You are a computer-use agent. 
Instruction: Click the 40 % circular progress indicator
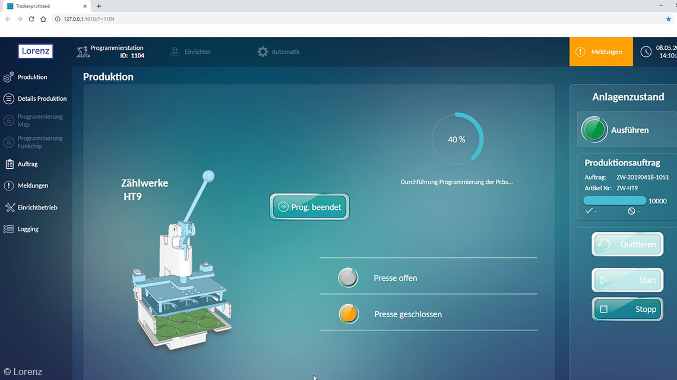coord(457,139)
